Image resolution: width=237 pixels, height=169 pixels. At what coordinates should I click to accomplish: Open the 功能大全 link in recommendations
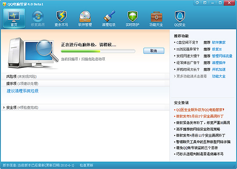219,76
